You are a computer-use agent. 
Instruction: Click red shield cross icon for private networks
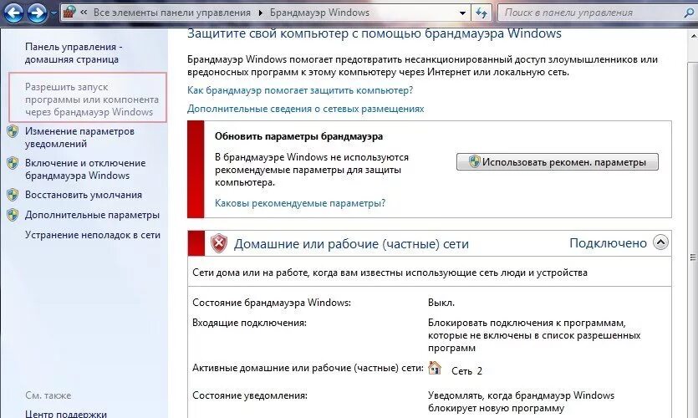pos(218,243)
